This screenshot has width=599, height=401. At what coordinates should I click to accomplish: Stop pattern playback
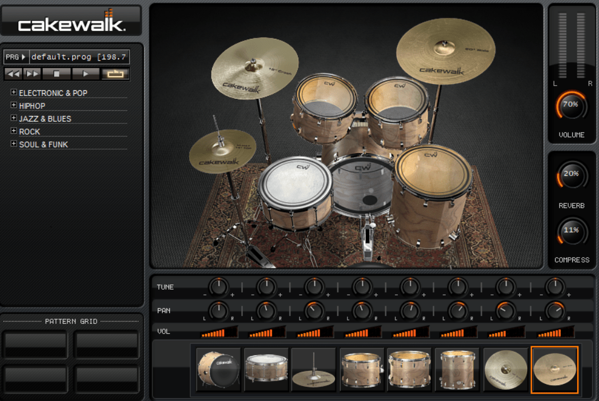[57, 74]
